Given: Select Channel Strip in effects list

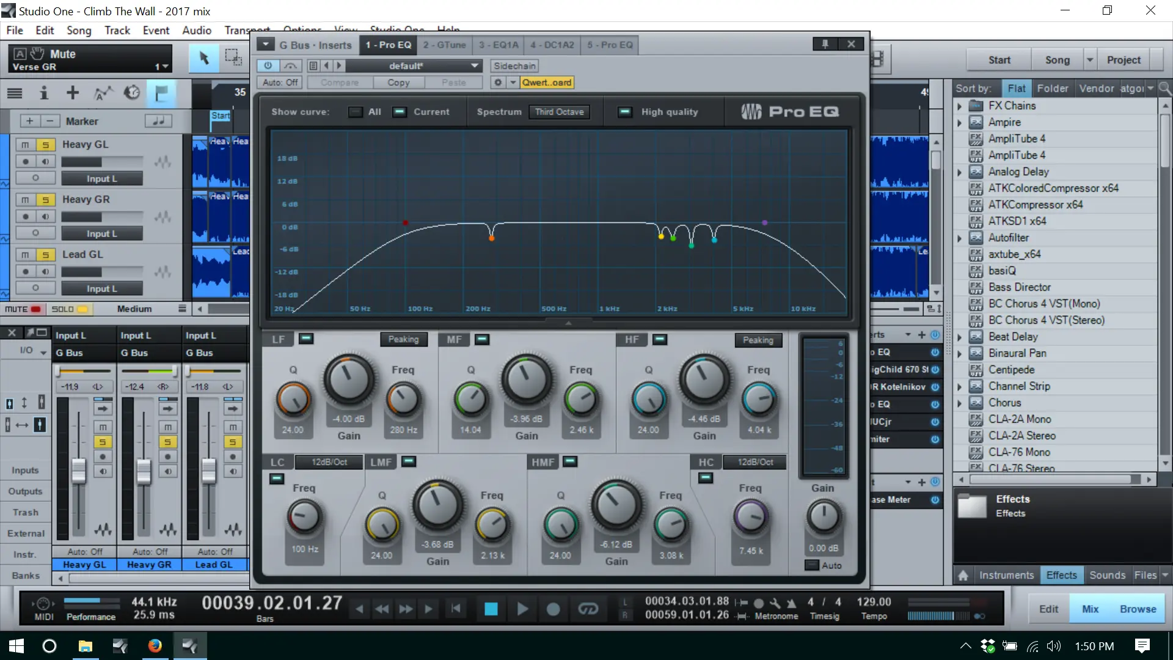Looking at the screenshot, I should 1019,386.
